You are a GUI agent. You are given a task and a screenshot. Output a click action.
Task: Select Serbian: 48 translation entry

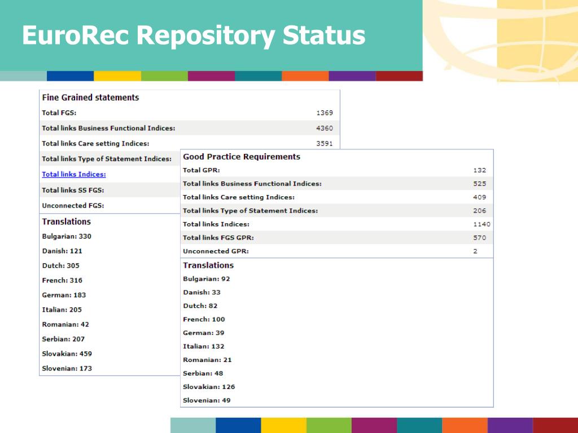[203, 373]
